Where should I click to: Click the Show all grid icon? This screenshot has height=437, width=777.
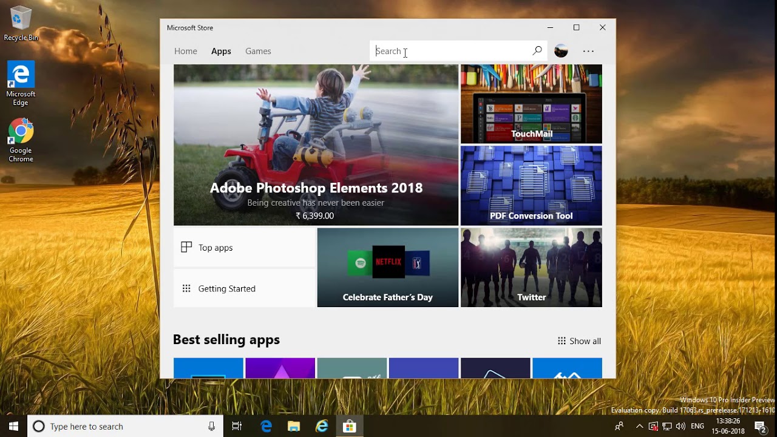[x=562, y=341]
